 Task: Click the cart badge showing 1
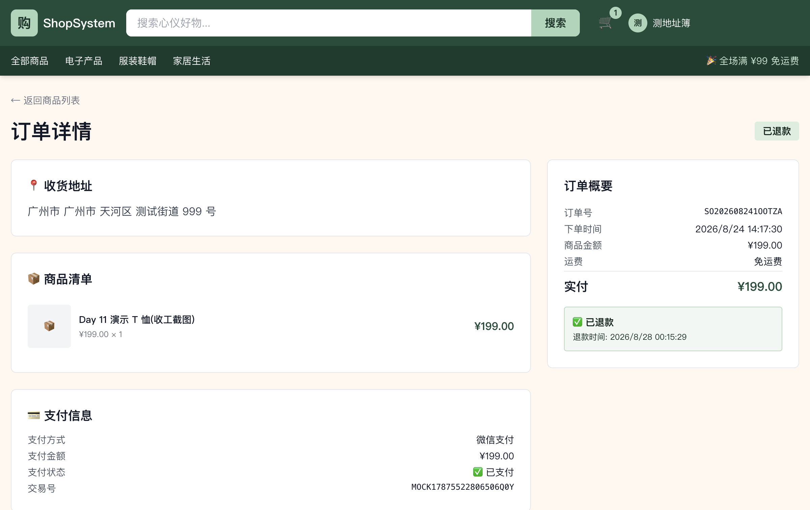click(x=616, y=13)
